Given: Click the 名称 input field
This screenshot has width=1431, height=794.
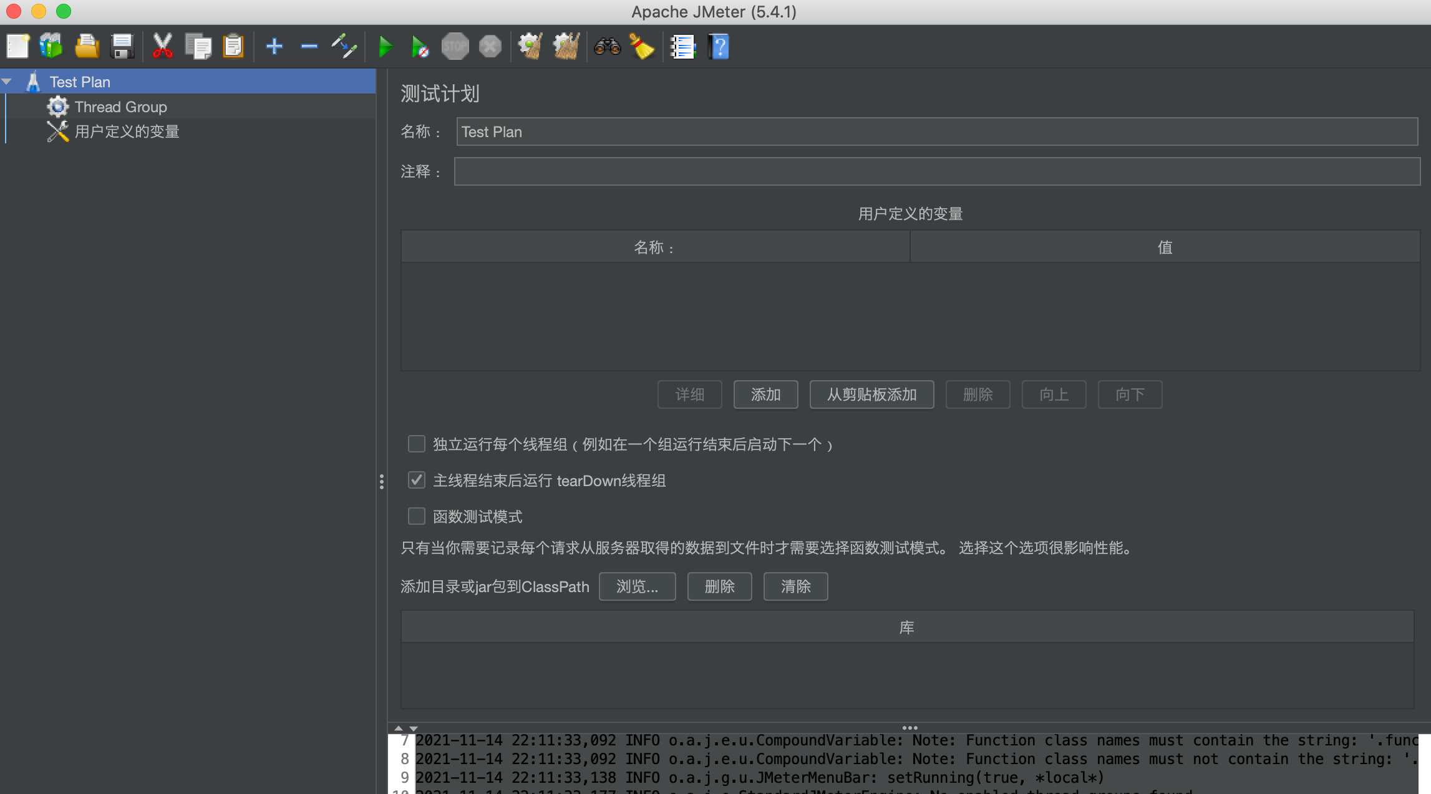Looking at the screenshot, I should click(x=937, y=132).
